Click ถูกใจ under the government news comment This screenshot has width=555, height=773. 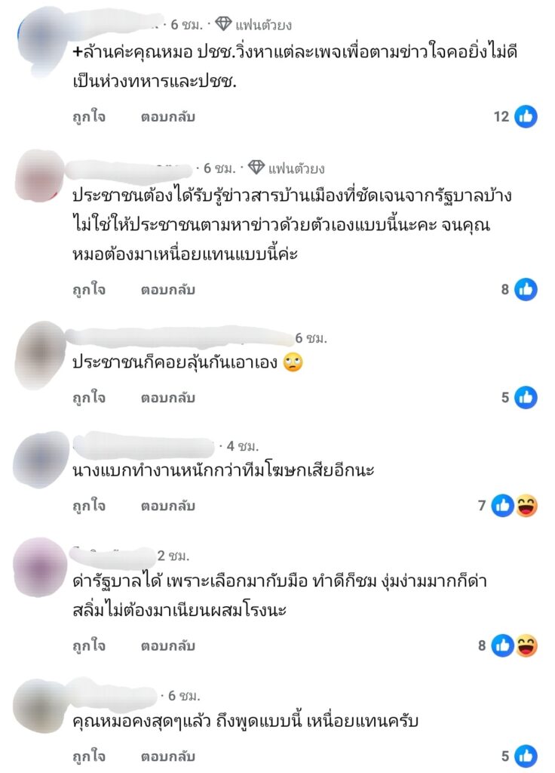coord(89,289)
